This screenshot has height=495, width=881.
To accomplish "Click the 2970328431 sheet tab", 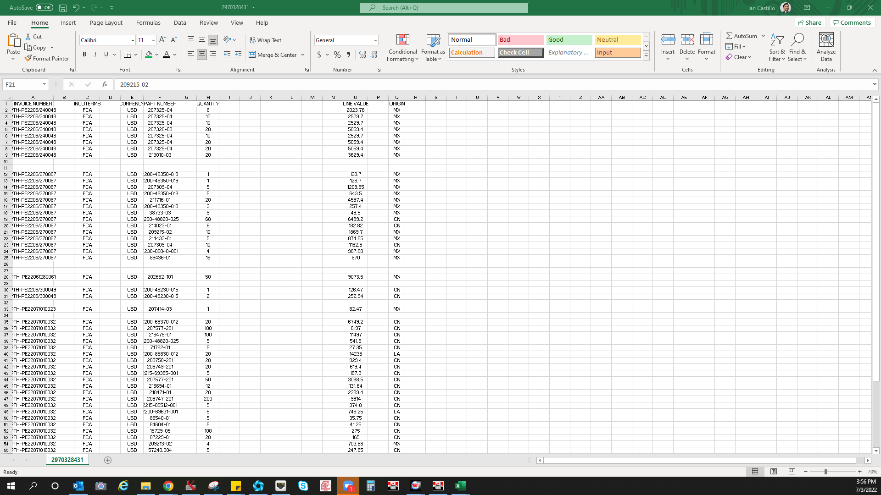I will (67, 459).
